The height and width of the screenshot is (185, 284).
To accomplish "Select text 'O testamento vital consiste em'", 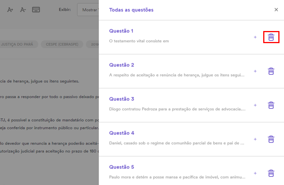I will pyautogui.click(x=139, y=41).
